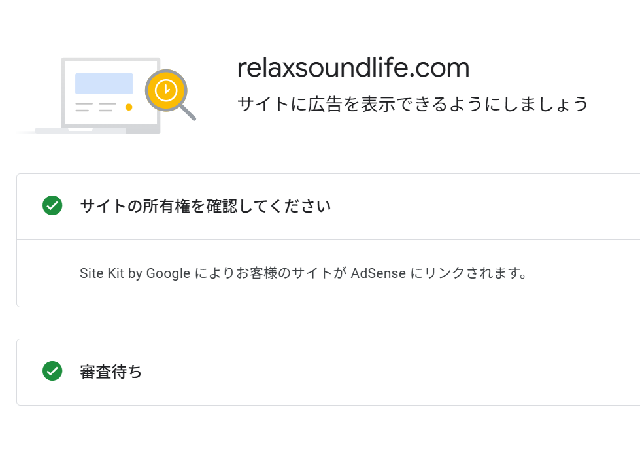Select the relaxsoundlife.com site title
This screenshot has height=450, width=640.
point(354,68)
